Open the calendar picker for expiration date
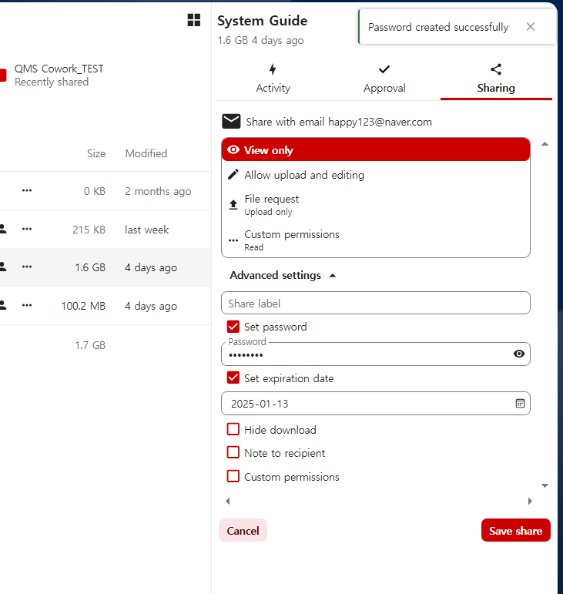Image resolution: width=563 pixels, height=594 pixels. coord(520,404)
